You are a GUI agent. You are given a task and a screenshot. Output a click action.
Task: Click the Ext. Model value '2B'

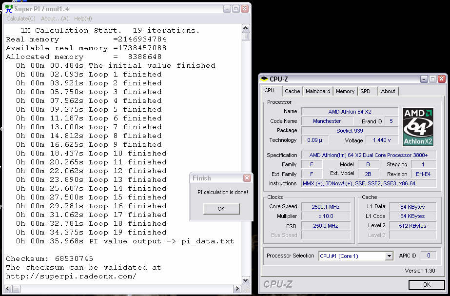click(x=368, y=174)
